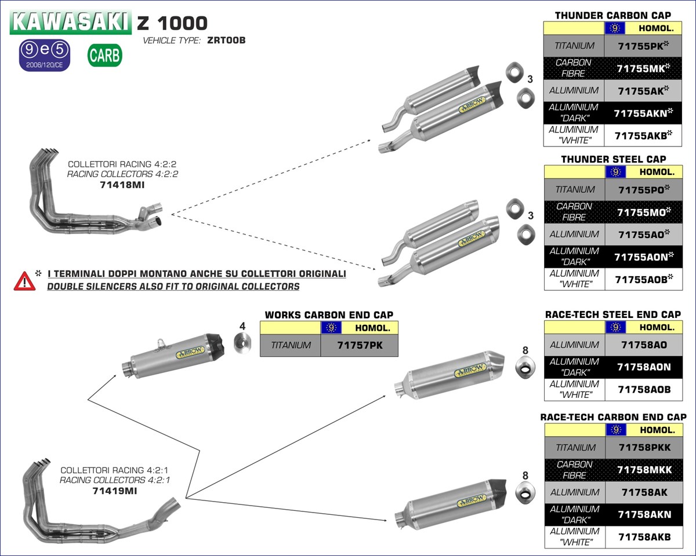Click HOMOL. header in Thunder Carbon Cap table
Image resolution: width=696 pixels, height=556 pixels.
655,28
